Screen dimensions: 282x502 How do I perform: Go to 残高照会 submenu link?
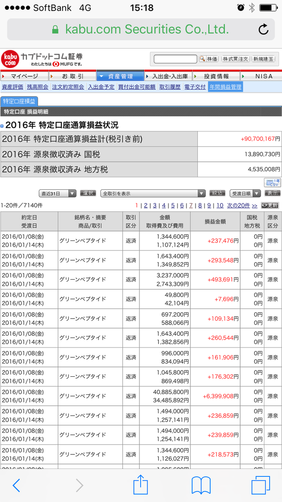(38, 87)
